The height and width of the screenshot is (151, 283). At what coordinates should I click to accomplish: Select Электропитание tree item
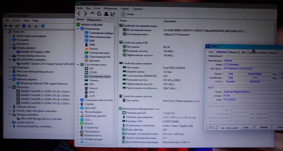click(x=97, y=53)
